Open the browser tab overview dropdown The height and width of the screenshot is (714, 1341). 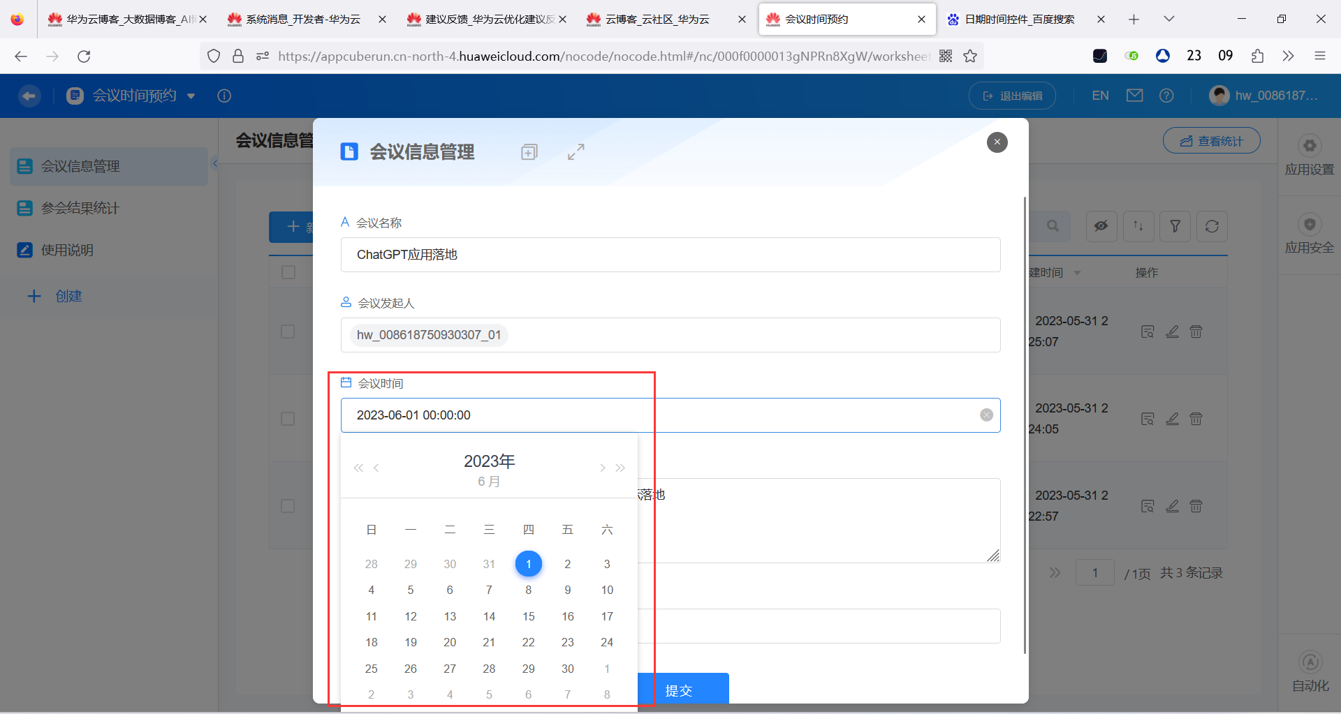[x=1168, y=19]
